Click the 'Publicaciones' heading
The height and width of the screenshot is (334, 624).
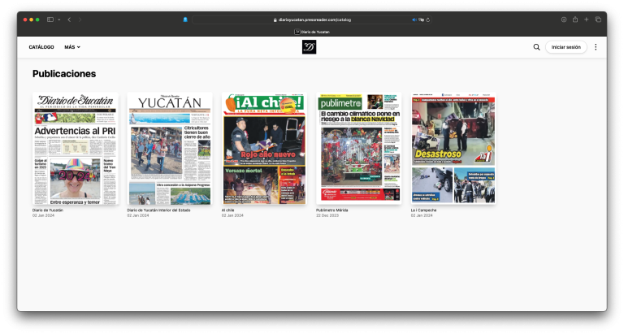pos(64,74)
